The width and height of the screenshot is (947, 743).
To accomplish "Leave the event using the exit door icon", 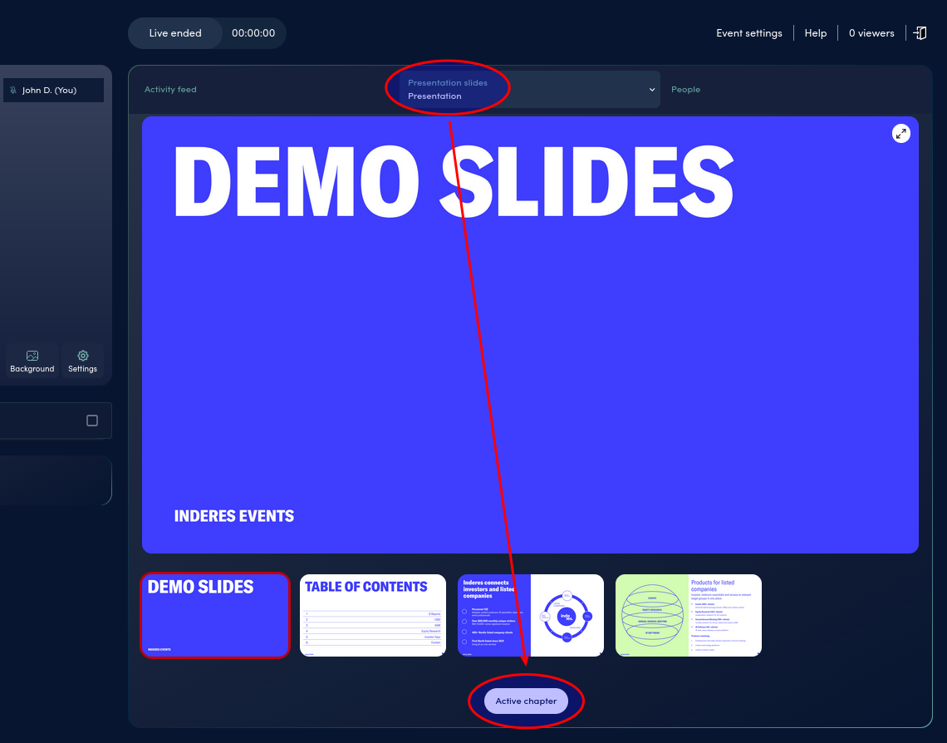I will pos(920,32).
